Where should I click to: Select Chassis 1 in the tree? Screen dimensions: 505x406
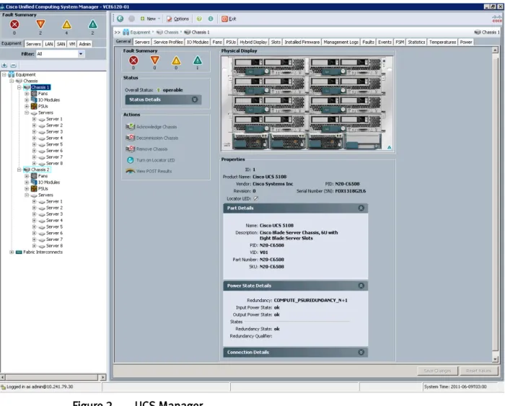(x=40, y=87)
